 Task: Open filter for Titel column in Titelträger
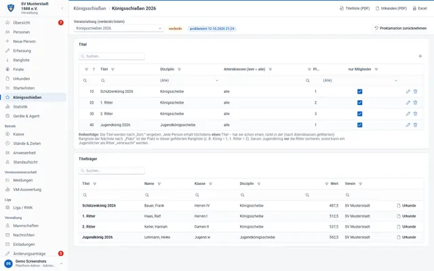tap(95, 184)
